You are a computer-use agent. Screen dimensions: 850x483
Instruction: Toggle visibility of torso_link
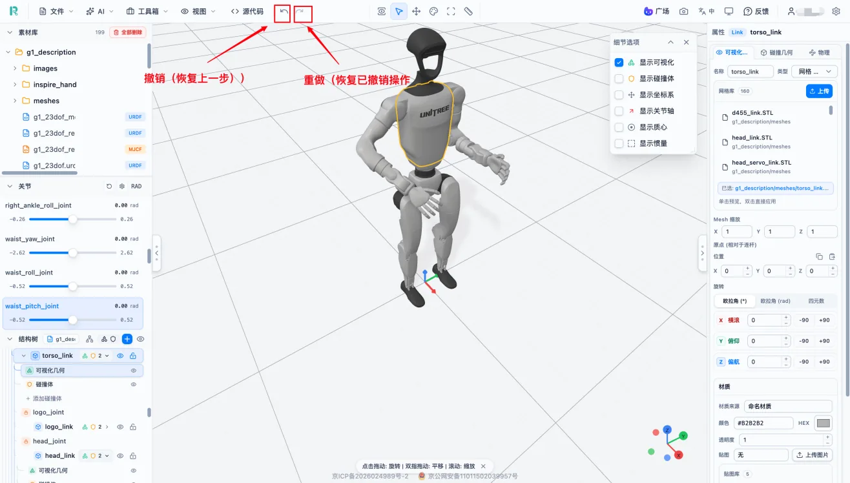120,356
